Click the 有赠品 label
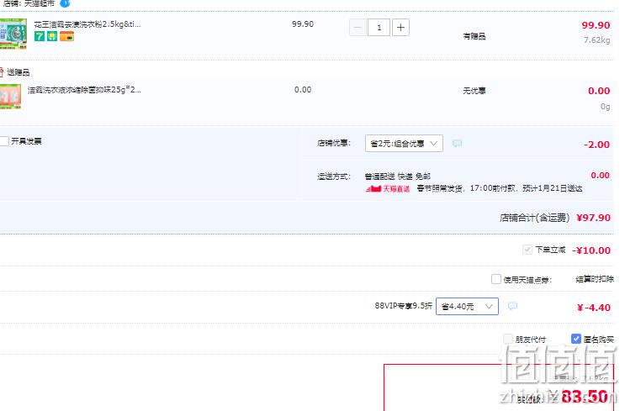The image size is (625, 411). point(474,37)
